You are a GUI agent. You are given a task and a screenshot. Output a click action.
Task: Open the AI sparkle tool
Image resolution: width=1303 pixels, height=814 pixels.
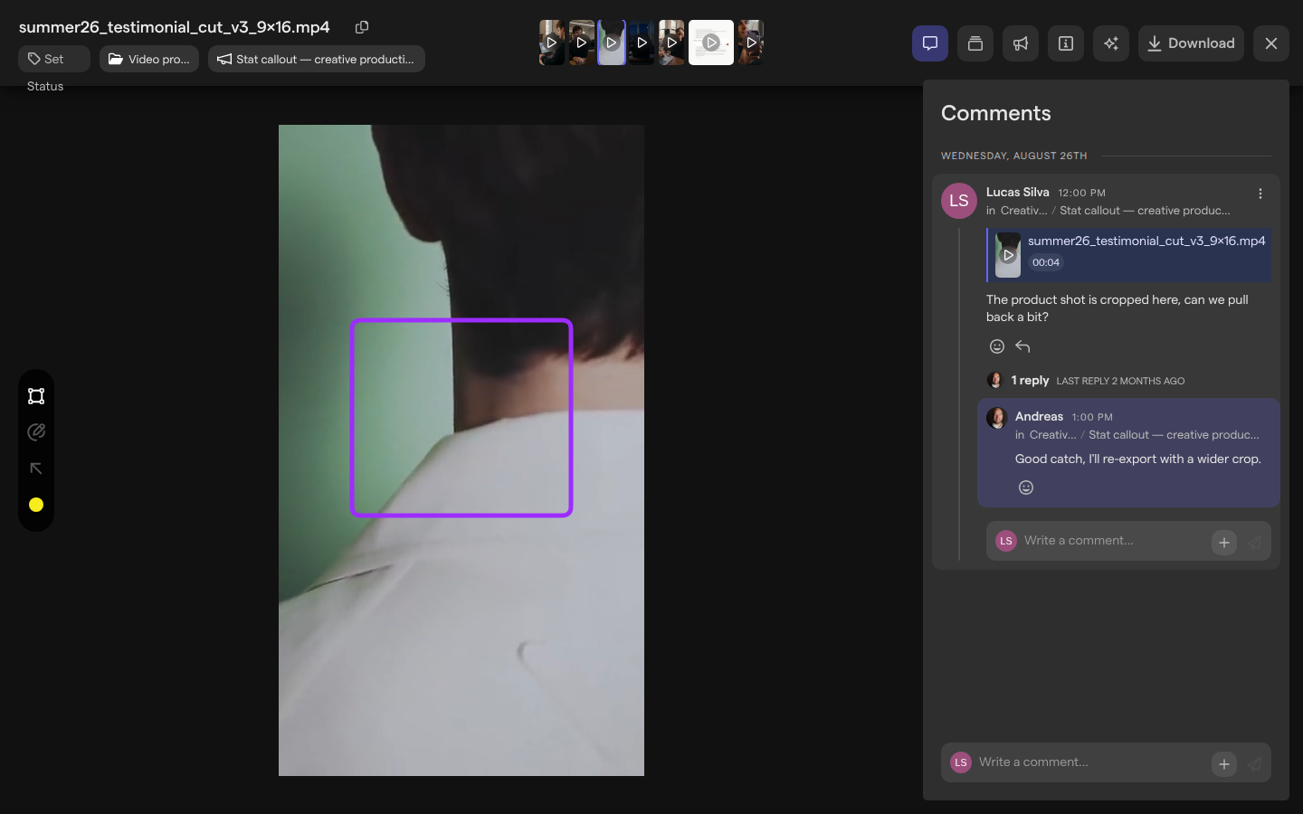coord(1111,43)
